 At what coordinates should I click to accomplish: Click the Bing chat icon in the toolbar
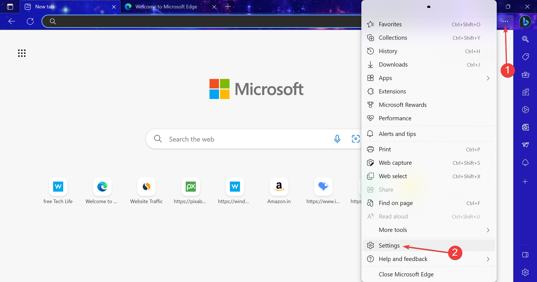[525, 21]
